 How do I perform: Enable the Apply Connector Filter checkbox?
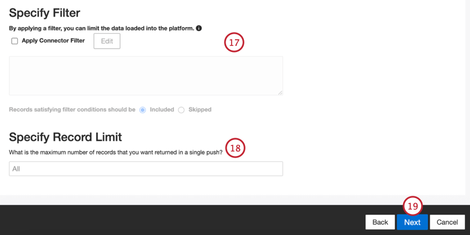(15, 41)
